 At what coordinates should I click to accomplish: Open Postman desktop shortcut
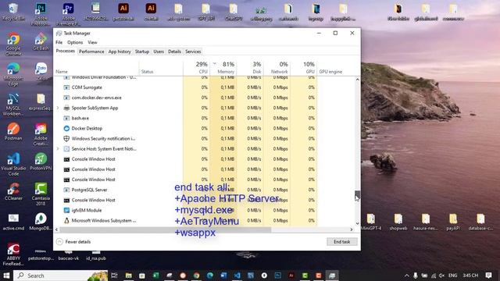click(13, 131)
